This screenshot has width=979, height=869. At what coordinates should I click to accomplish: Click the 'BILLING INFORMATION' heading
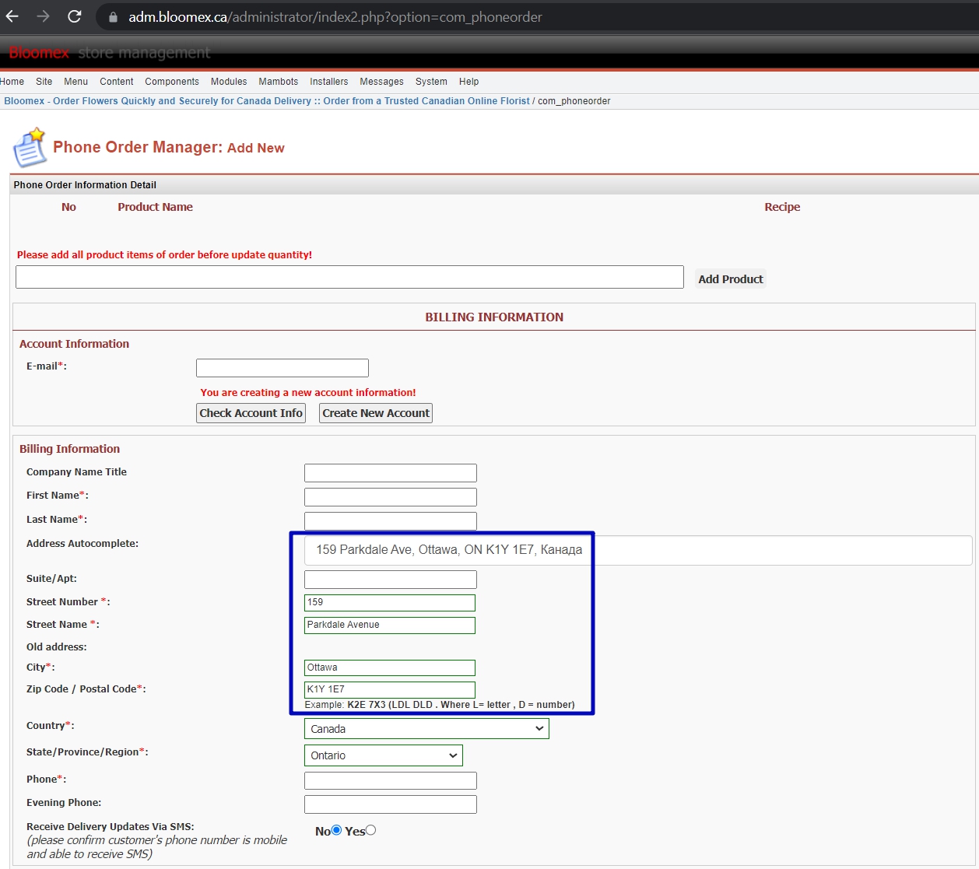(494, 317)
